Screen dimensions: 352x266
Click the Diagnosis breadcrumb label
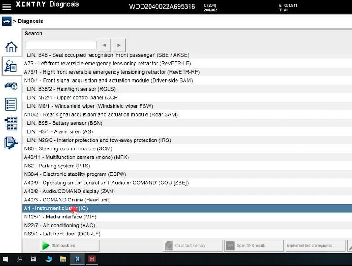[x=31, y=21]
